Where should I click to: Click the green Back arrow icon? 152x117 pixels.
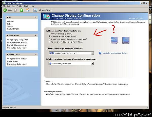tap(5, 10)
